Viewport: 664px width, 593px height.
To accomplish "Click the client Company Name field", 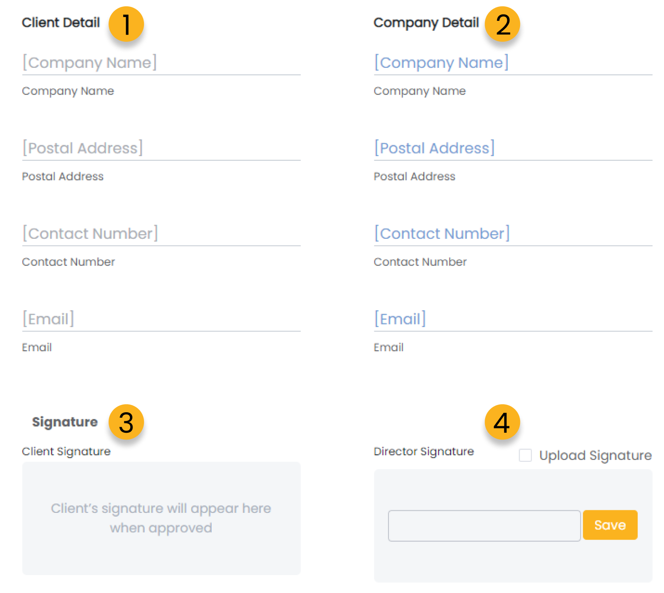I will tap(161, 63).
